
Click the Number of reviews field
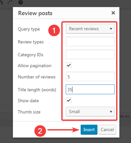coord(90,76)
